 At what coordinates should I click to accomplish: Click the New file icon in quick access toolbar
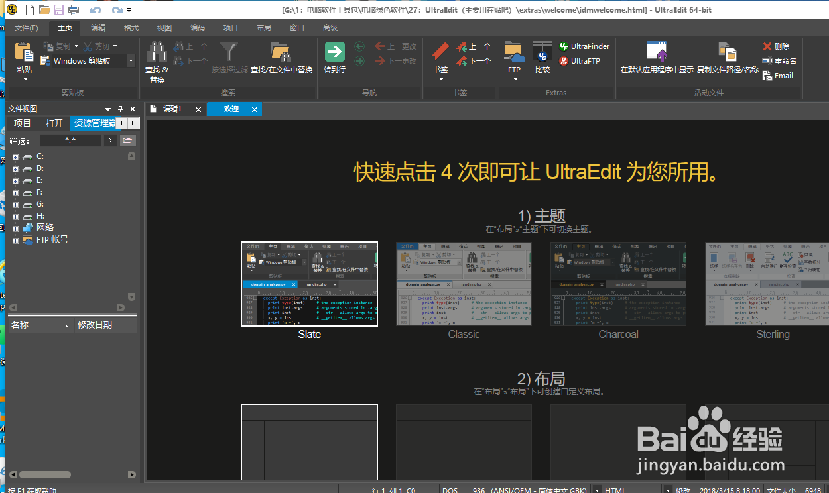(31, 9)
